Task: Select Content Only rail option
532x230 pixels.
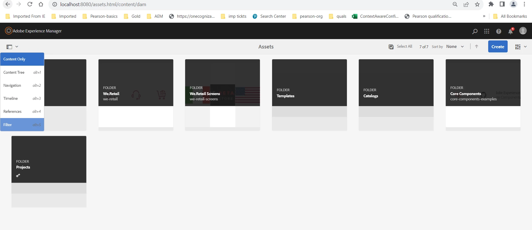Action: (22, 59)
